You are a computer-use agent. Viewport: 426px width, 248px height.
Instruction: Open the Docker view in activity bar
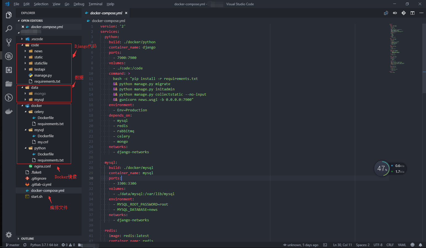9,111
